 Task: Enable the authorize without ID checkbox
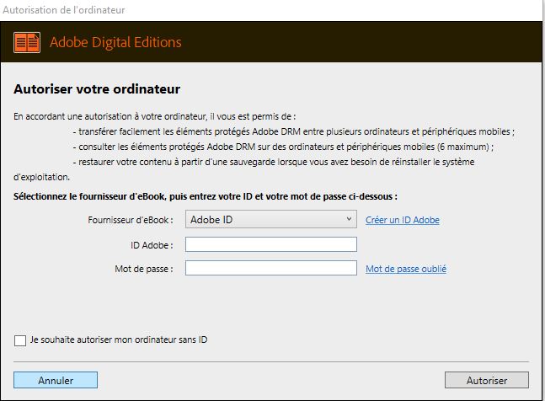(20, 340)
